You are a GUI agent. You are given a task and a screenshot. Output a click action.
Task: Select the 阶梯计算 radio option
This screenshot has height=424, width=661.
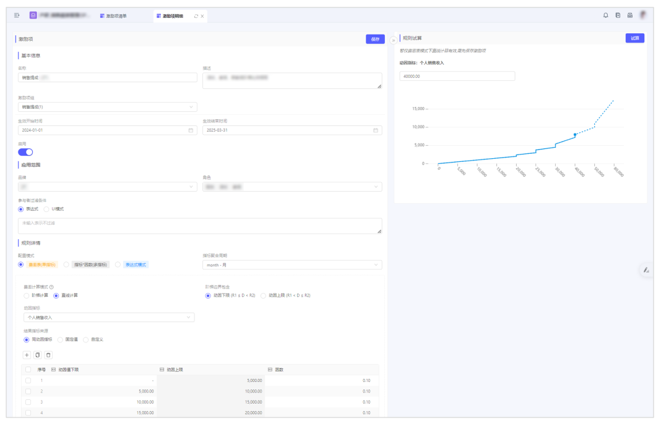point(27,295)
